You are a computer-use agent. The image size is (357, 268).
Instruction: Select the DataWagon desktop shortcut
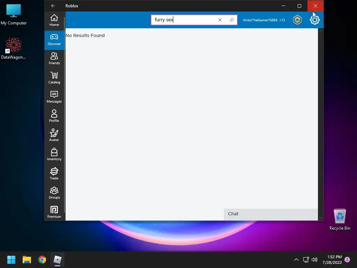pos(14,48)
